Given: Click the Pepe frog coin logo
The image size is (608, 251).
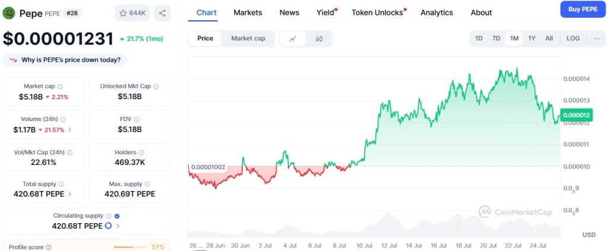Looking at the screenshot, I should coord(8,13).
